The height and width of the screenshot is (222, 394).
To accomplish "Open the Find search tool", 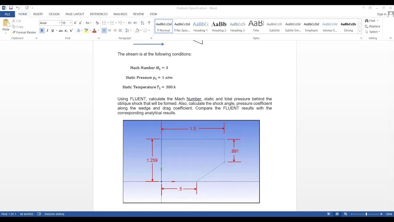I will coord(370,21).
